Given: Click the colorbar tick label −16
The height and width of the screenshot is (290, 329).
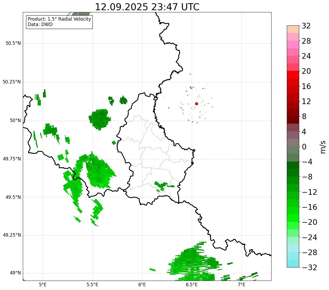Looking at the screenshot, I should click(x=309, y=207).
